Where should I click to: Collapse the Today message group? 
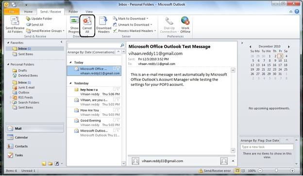coord(70,63)
